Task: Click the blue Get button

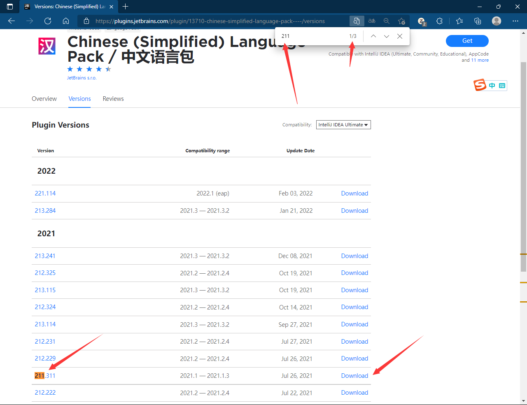Action: (x=467, y=41)
